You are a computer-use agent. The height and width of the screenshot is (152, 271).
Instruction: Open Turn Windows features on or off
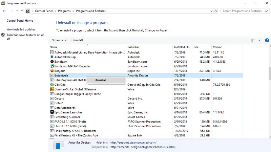tap(25, 37)
